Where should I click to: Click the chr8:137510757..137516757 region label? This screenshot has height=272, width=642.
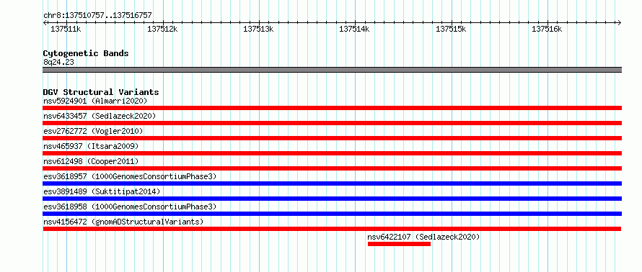[97, 16]
